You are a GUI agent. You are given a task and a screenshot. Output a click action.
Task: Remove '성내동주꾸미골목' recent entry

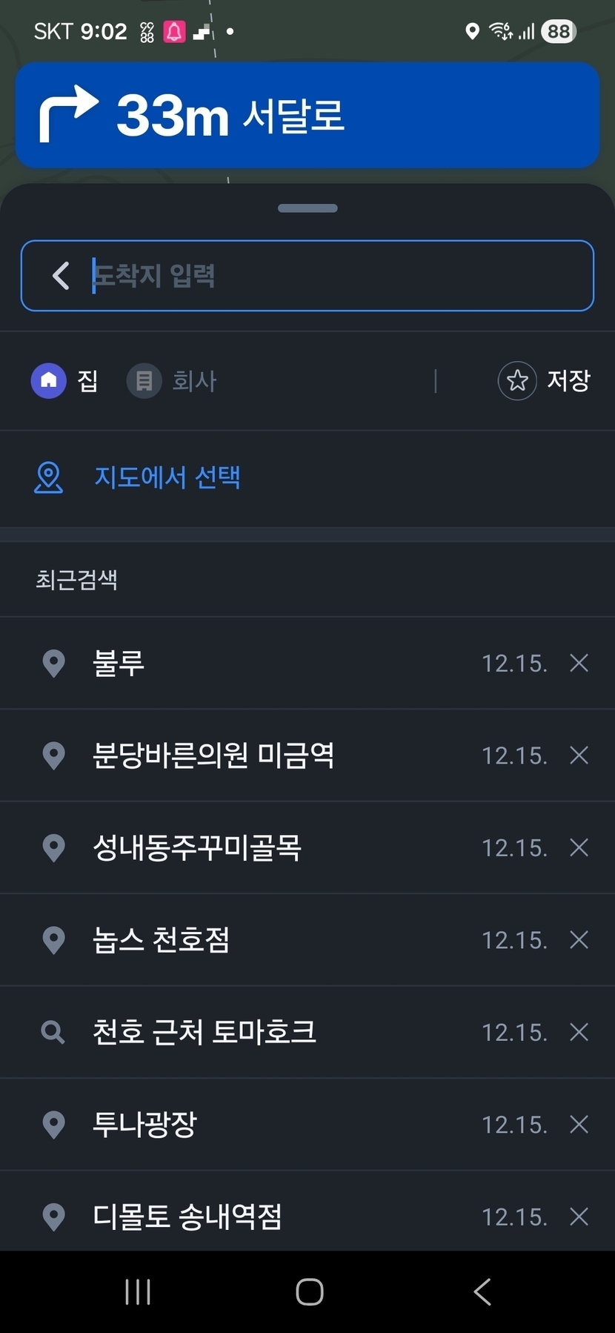click(579, 847)
